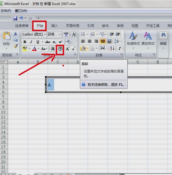Toggle Bold formatting

coord(25,42)
